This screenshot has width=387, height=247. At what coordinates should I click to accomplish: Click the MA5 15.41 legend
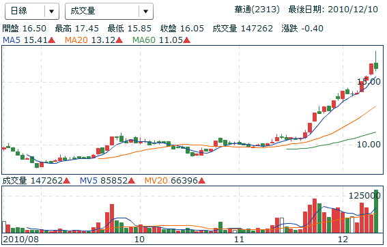point(25,40)
